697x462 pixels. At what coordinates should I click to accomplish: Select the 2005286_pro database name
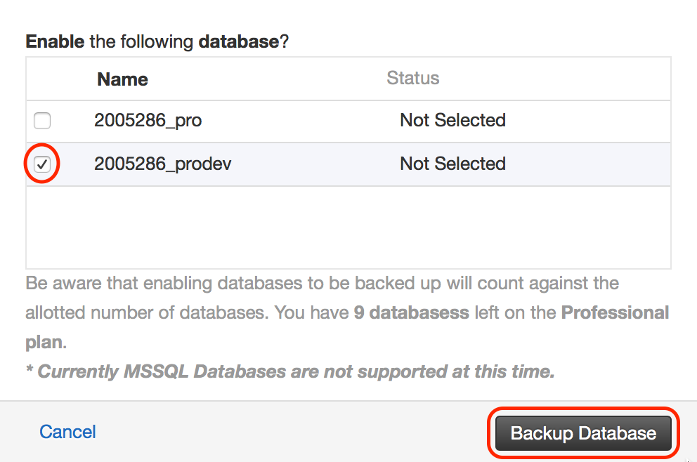pos(148,121)
